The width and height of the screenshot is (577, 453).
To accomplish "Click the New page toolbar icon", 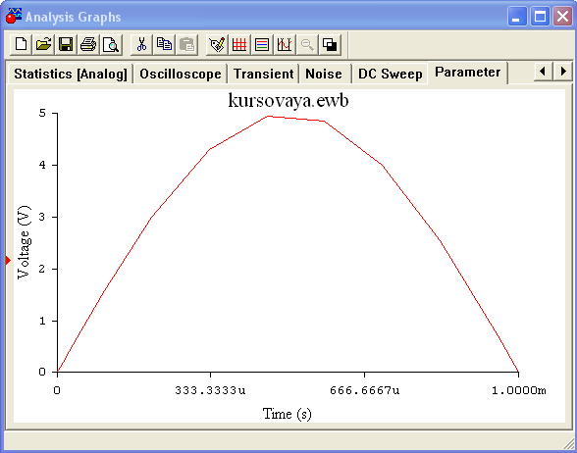I will 21,45.
